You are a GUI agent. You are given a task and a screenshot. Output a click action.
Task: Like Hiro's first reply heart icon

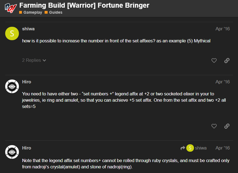pyautogui.click(x=214, y=126)
